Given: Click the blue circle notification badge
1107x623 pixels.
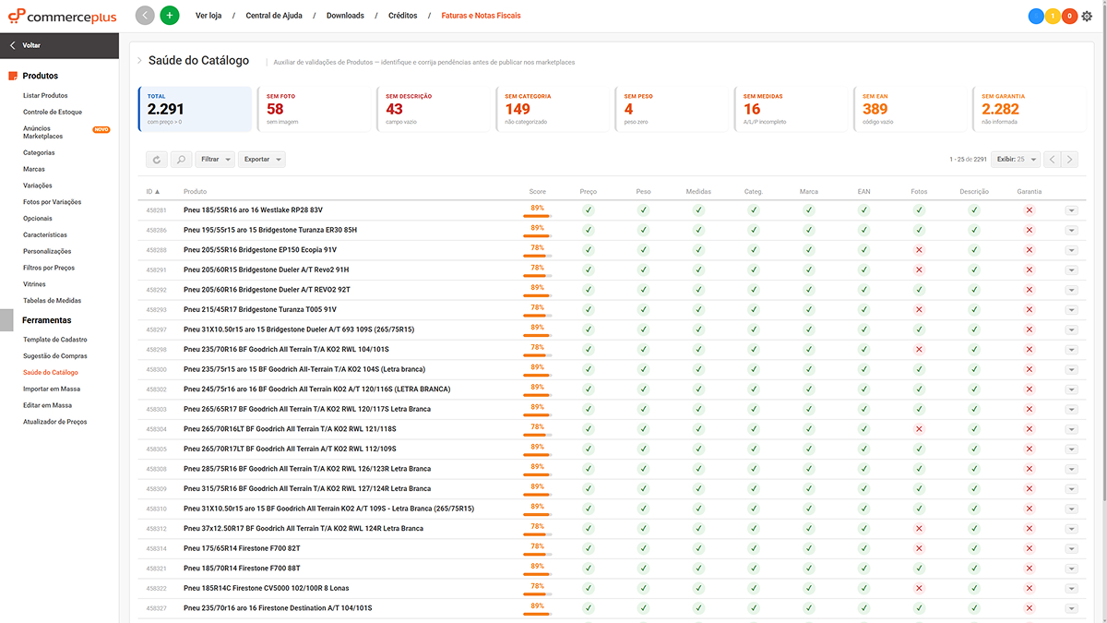Looking at the screenshot, I should point(1036,16).
